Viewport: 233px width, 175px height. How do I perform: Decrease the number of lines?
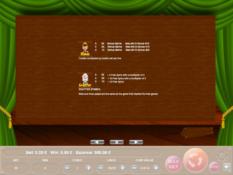[100, 168]
